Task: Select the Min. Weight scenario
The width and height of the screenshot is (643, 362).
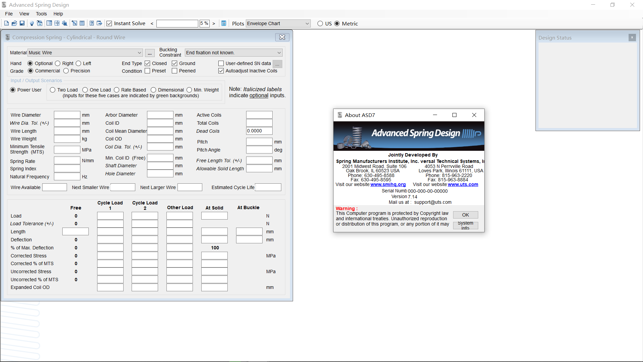Action: click(x=189, y=90)
